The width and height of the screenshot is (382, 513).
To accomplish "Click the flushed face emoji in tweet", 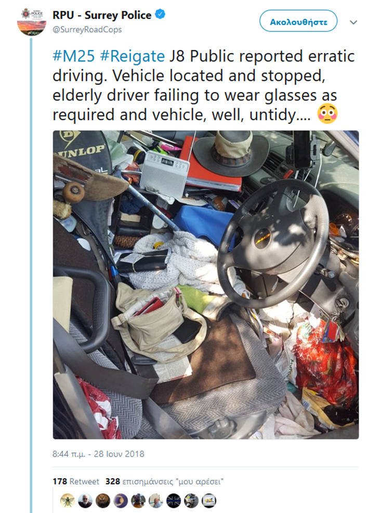I will (327, 114).
